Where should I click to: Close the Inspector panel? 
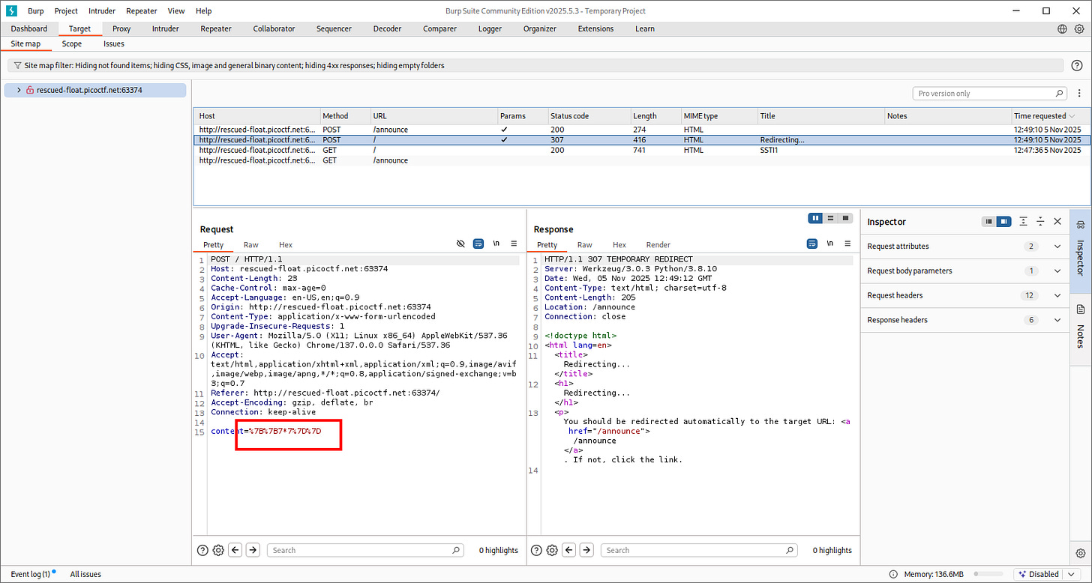click(x=1057, y=222)
